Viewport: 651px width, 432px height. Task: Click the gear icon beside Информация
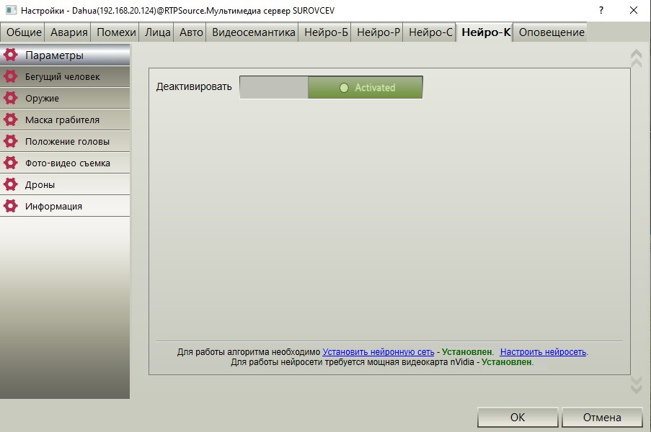click(10, 206)
